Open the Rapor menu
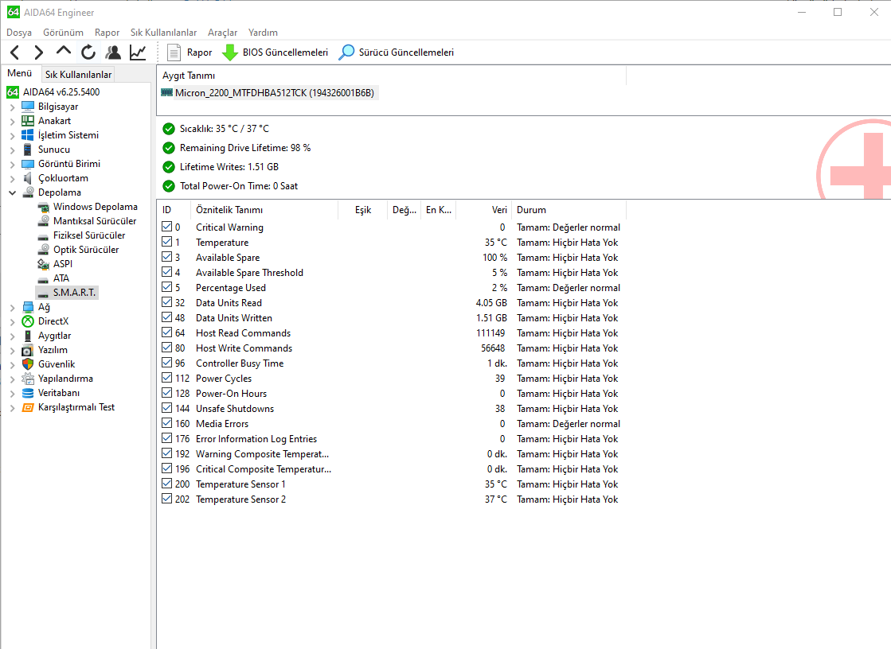The width and height of the screenshot is (891, 649). (107, 33)
